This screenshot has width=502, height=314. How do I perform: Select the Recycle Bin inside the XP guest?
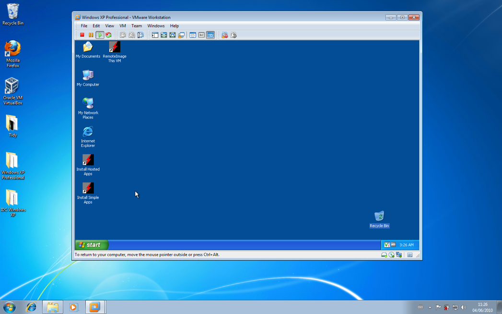[x=379, y=219]
